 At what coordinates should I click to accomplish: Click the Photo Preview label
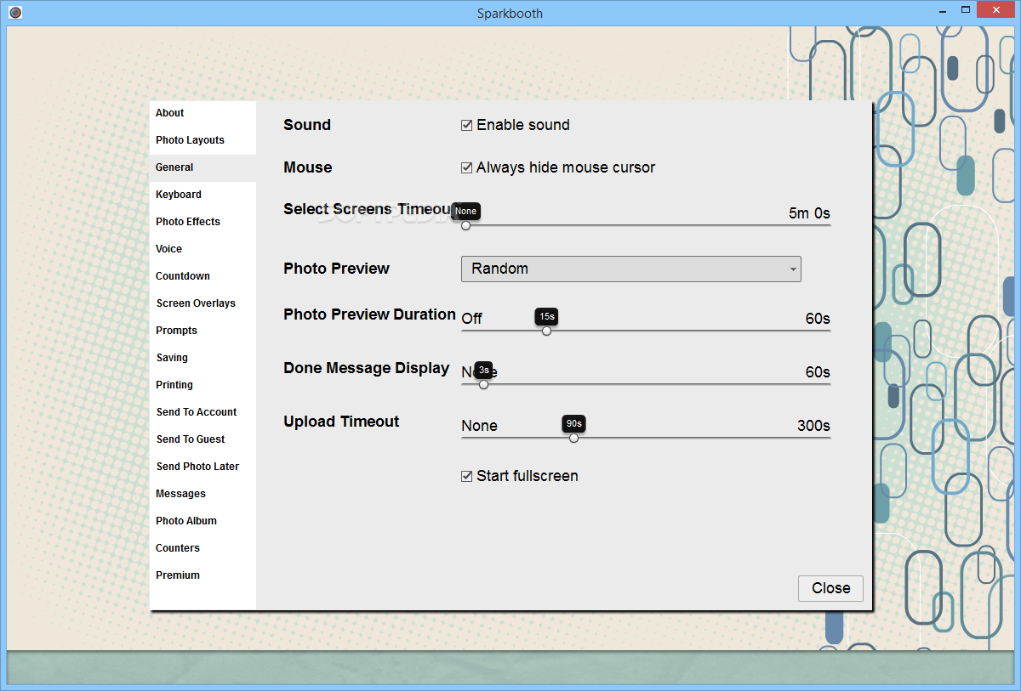(336, 269)
